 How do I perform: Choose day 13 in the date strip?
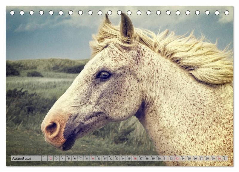[117, 158]
